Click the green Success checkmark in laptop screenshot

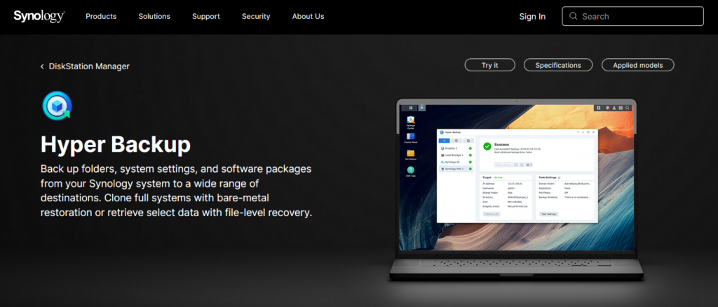[x=487, y=146]
